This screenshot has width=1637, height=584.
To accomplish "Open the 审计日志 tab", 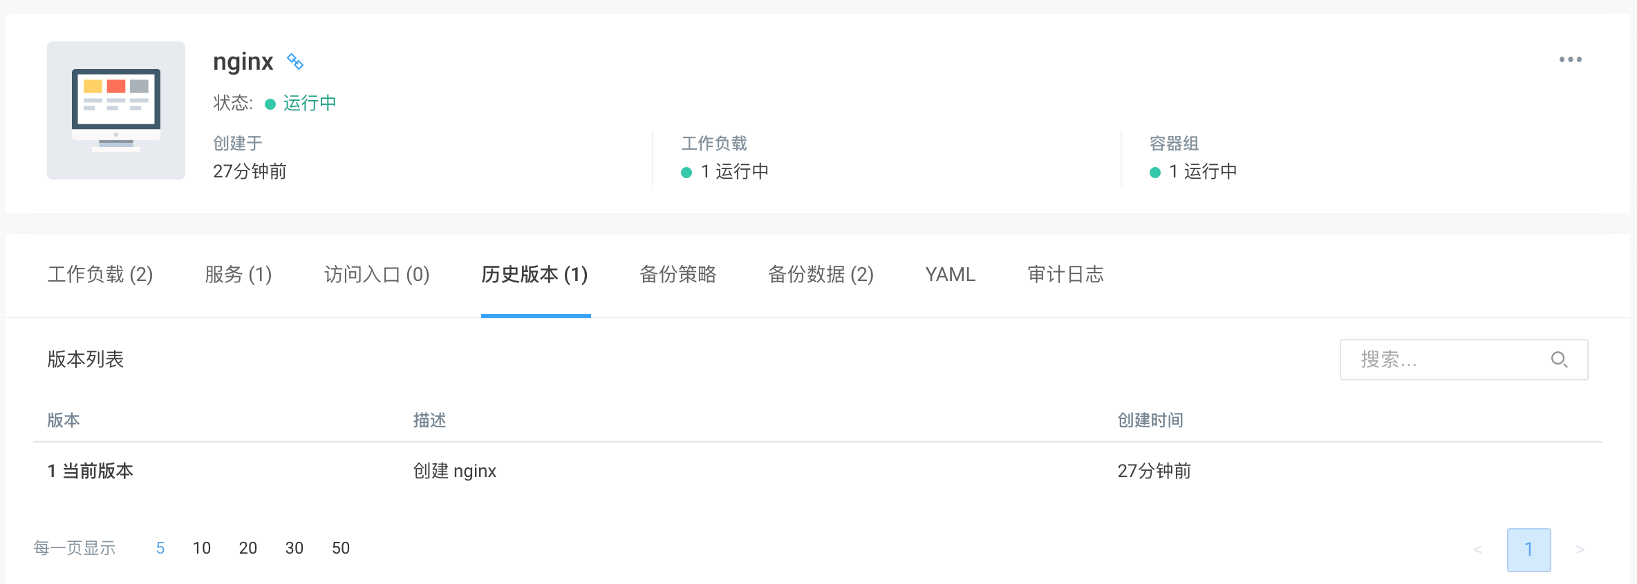I will click(1065, 275).
